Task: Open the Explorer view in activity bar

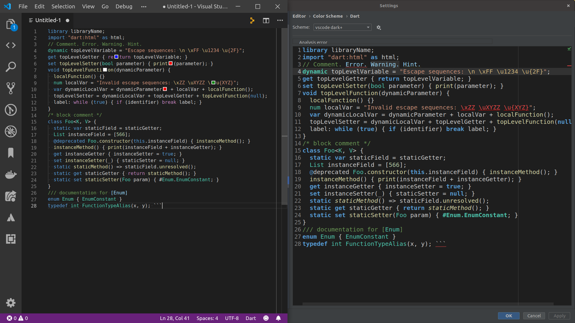Action: tap(11, 24)
